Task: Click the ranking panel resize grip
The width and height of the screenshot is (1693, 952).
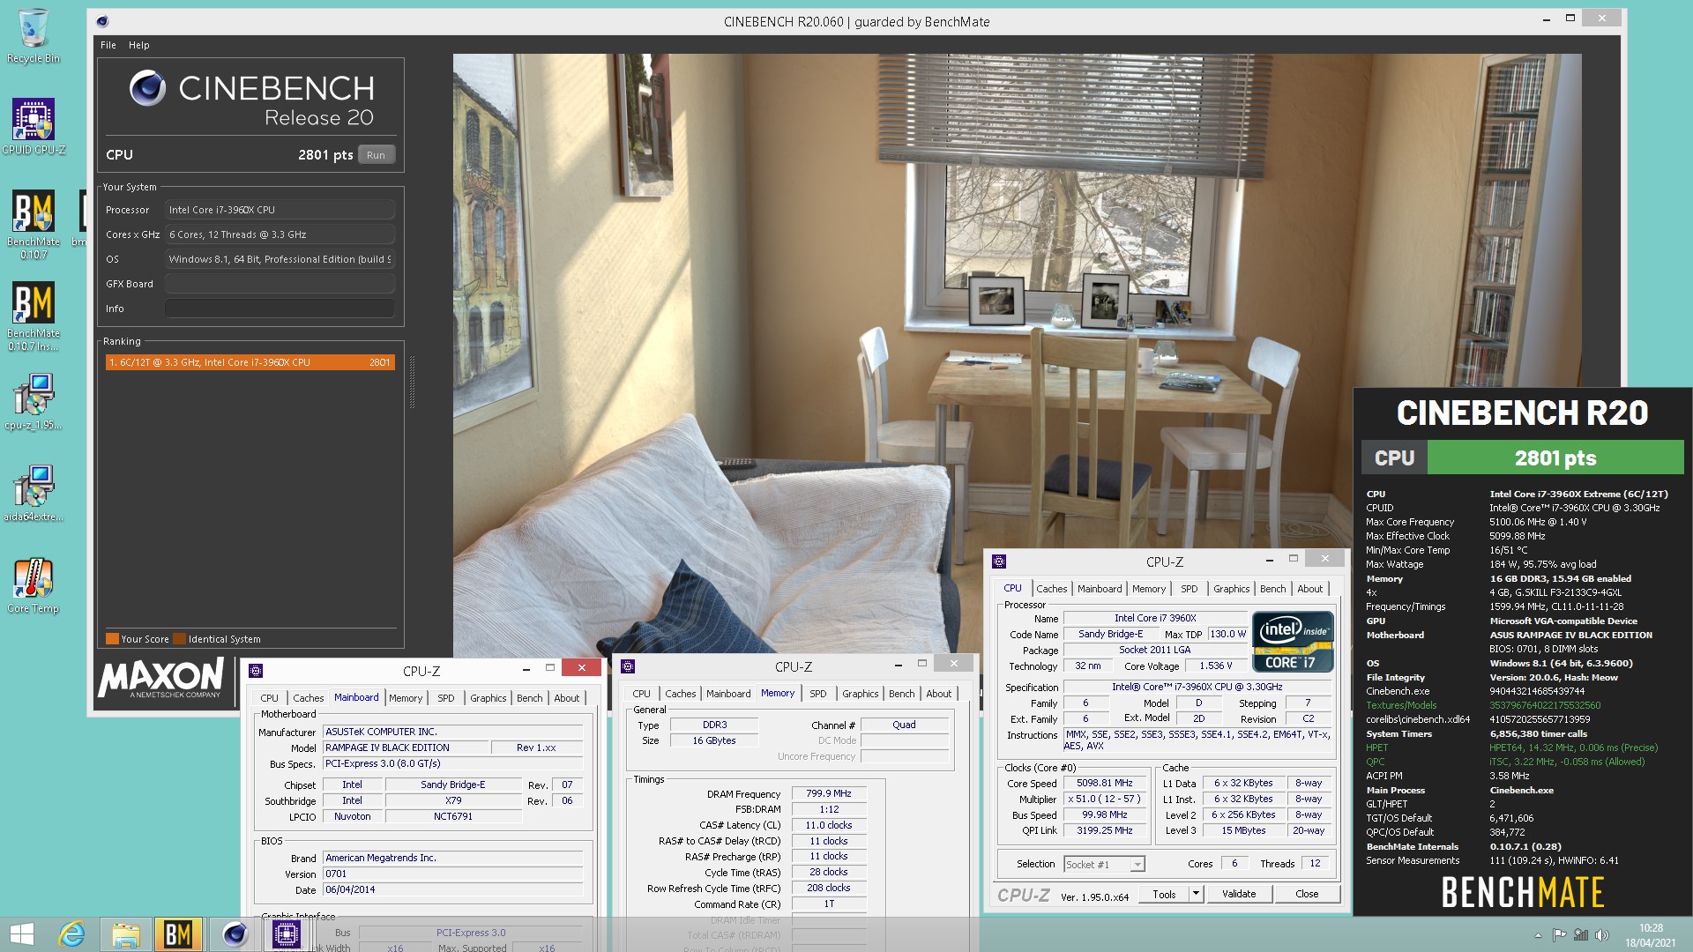Action: (412, 382)
